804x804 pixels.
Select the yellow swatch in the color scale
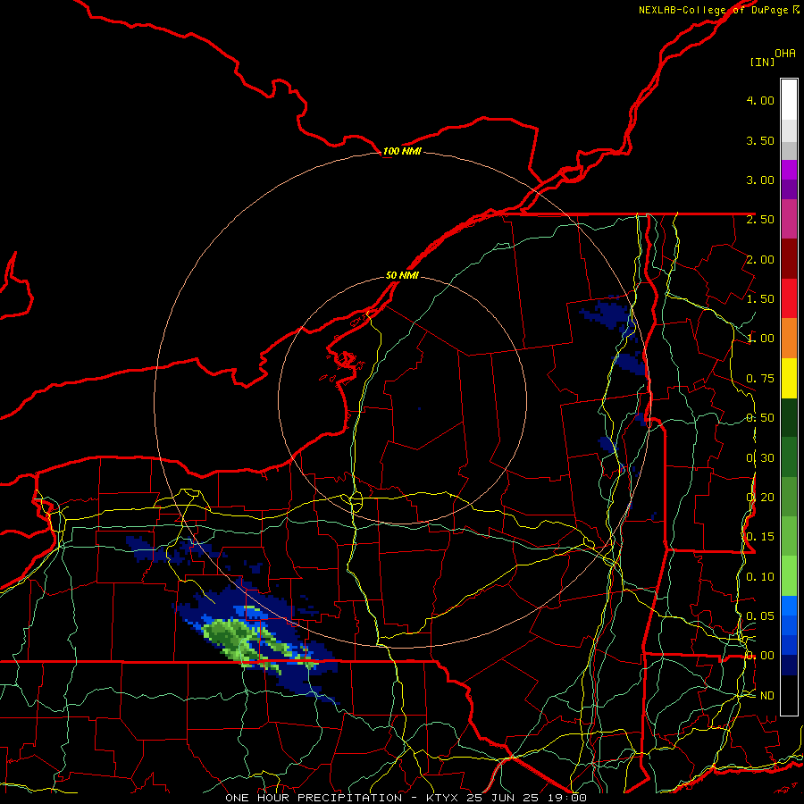[789, 379]
